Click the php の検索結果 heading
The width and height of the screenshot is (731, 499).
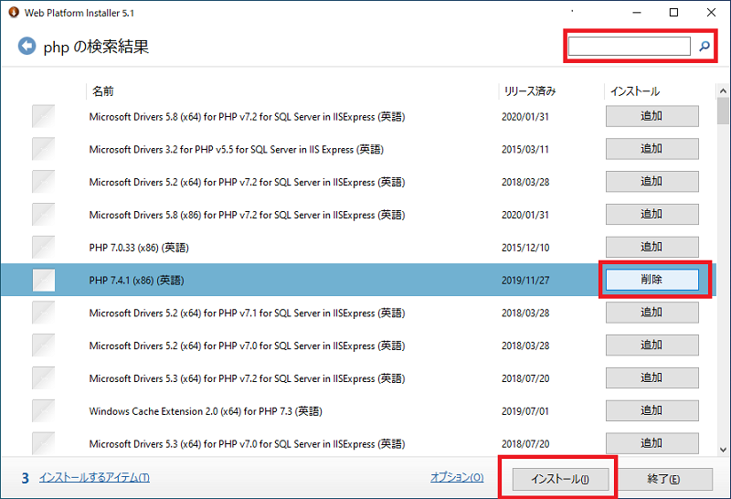[x=96, y=47]
